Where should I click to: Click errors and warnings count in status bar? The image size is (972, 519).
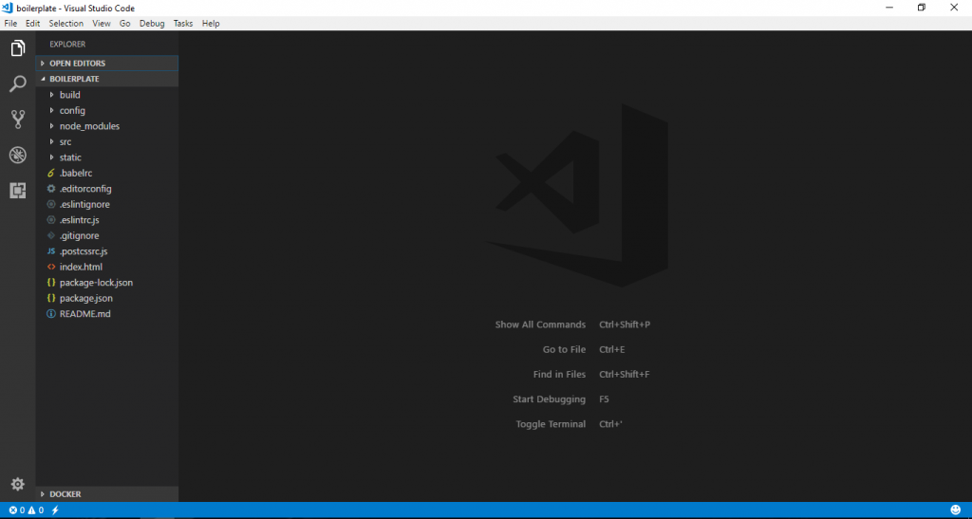[x=26, y=510]
